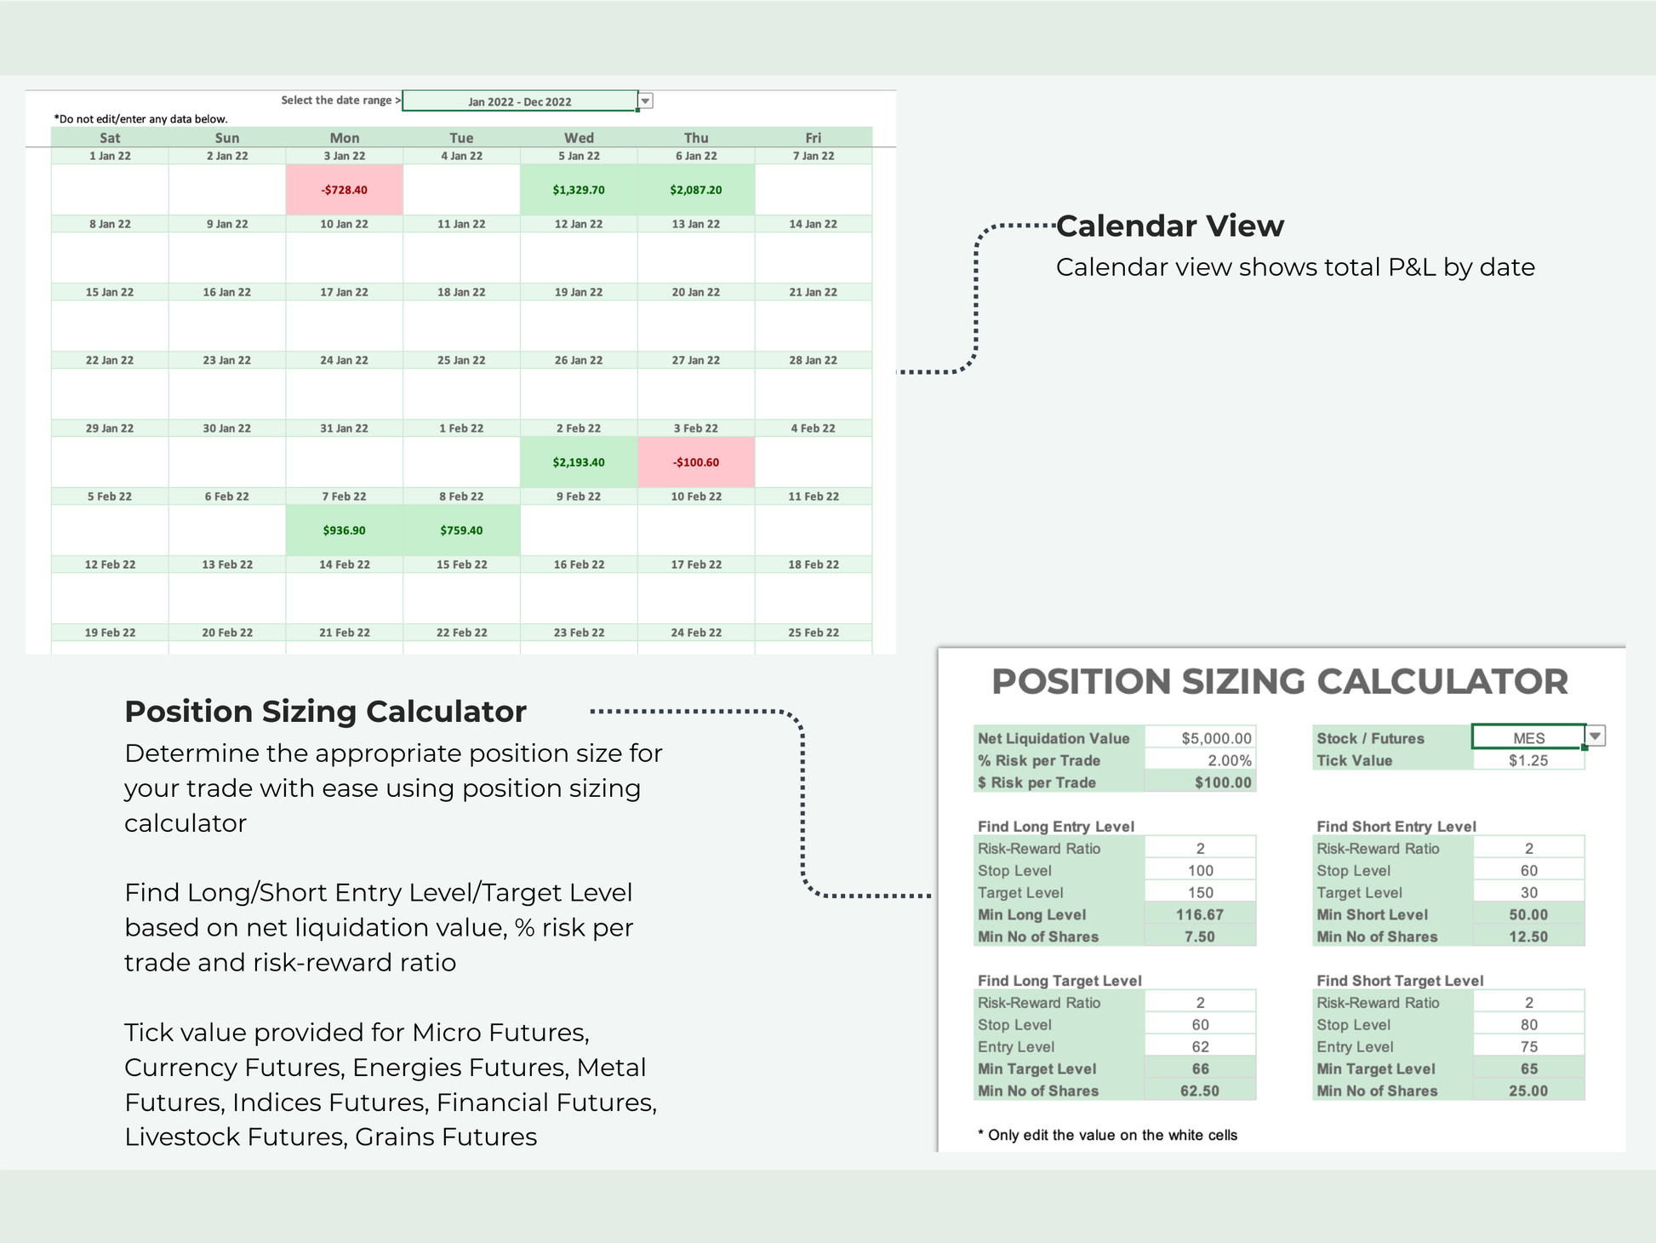This screenshot has width=1656, height=1243.
Task: Click the Short Target Stop Level value 80
Action: coord(1528,1024)
